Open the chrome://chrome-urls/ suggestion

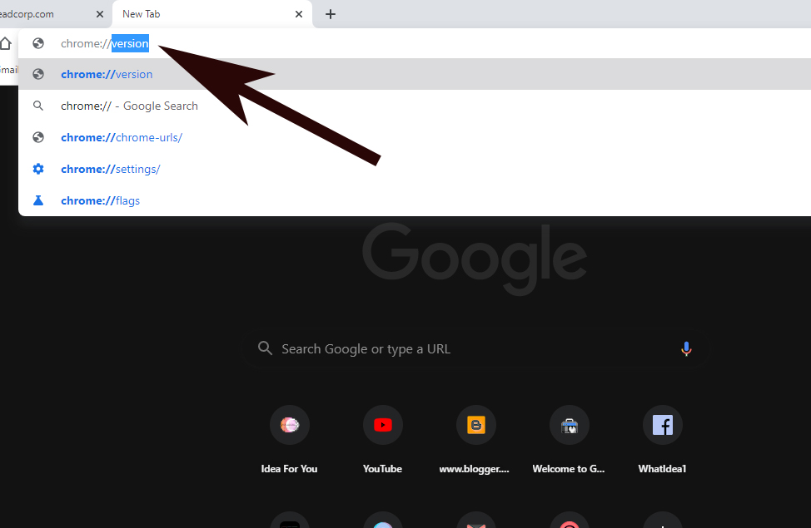coord(414,137)
